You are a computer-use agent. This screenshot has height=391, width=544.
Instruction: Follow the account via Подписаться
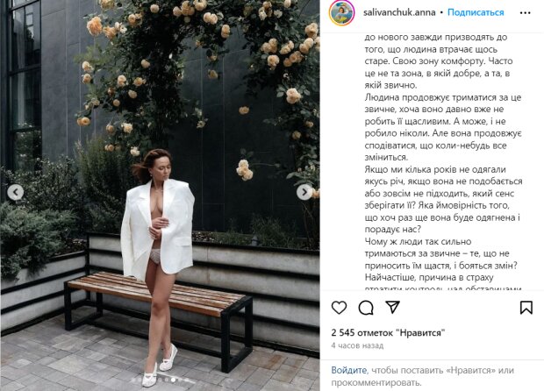(x=476, y=12)
